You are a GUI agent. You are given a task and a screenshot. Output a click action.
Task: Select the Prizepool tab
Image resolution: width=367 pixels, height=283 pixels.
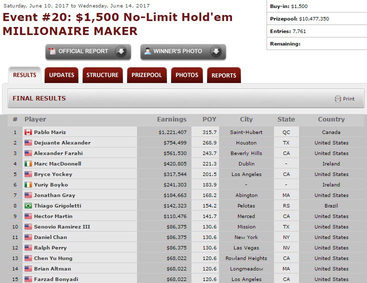click(146, 75)
